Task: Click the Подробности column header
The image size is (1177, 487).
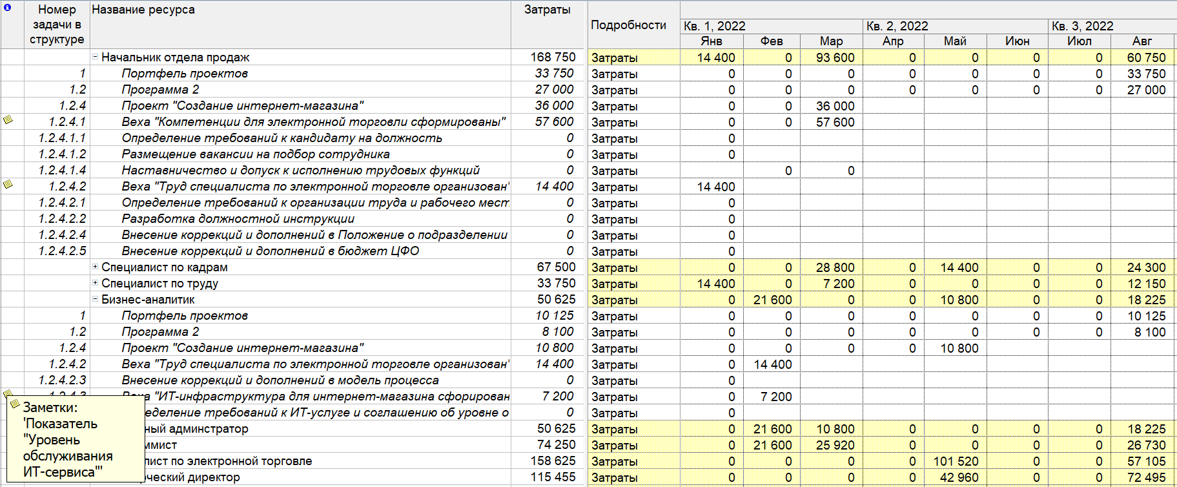Action: (628, 25)
